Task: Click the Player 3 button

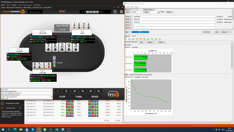Action: (x=128, y=22)
